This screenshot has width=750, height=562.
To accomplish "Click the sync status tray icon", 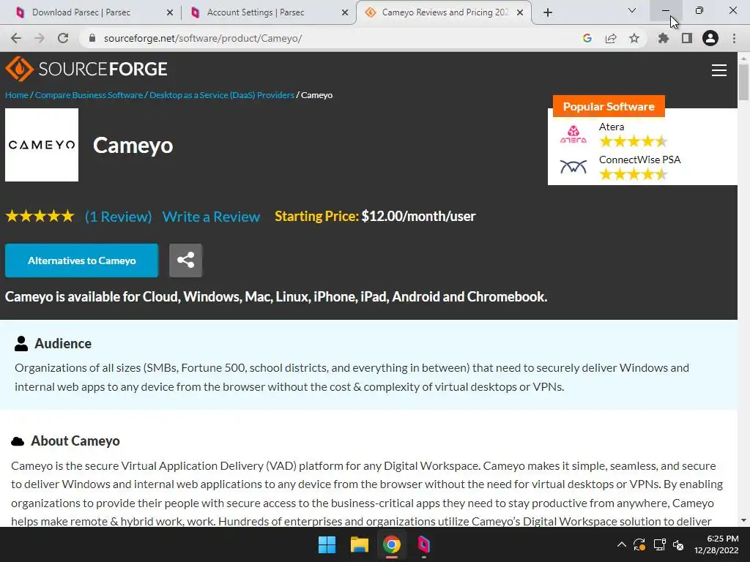I will coord(639,544).
